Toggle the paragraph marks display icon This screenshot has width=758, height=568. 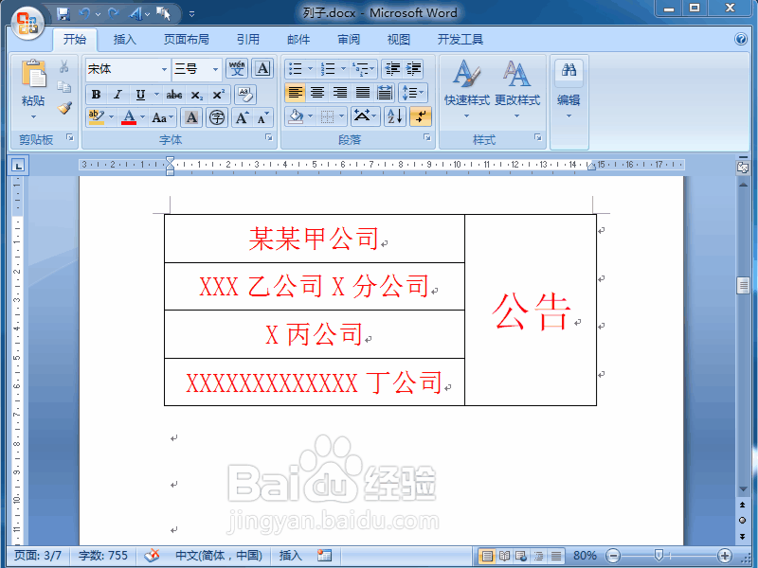tap(421, 116)
